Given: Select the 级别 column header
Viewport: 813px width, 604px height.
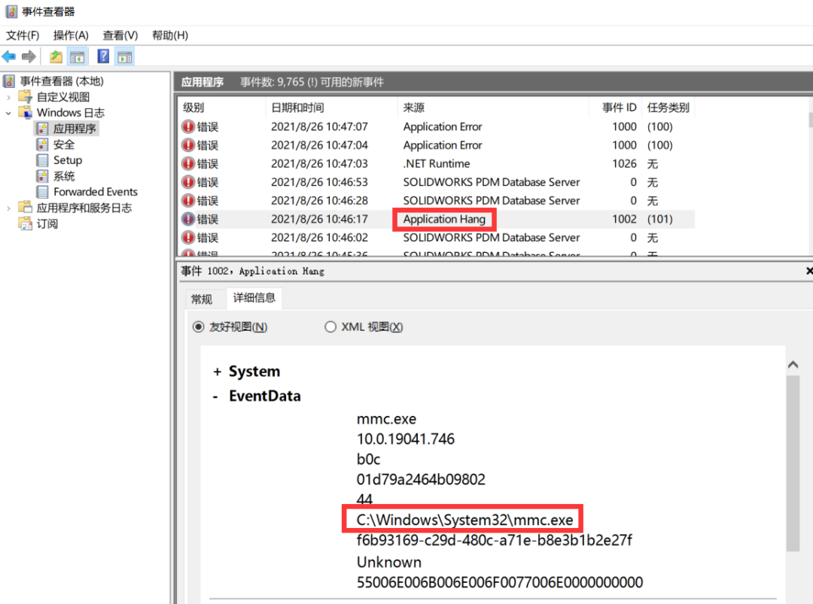Looking at the screenshot, I should pos(191,107).
